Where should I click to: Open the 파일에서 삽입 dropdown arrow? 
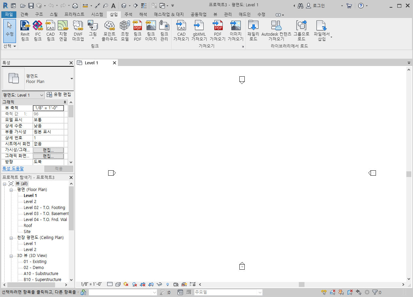331,37
